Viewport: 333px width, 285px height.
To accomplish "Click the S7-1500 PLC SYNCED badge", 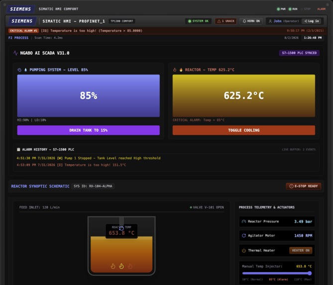I will (x=299, y=53).
